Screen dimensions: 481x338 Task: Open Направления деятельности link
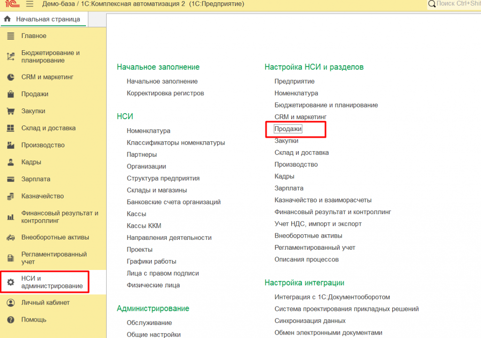pos(169,238)
